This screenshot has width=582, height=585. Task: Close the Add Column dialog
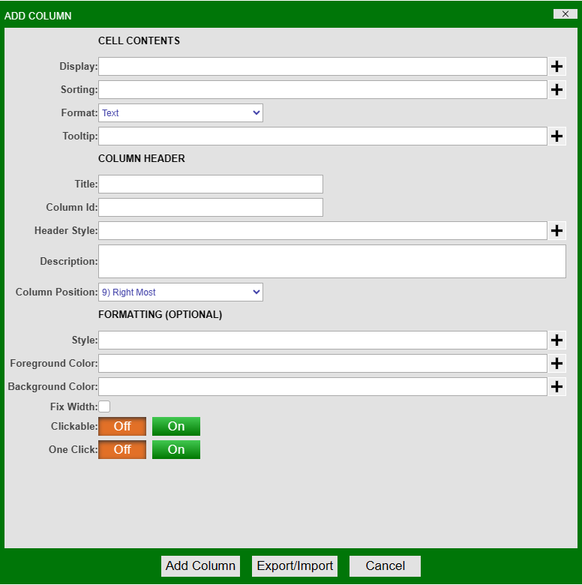click(x=565, y=13)
